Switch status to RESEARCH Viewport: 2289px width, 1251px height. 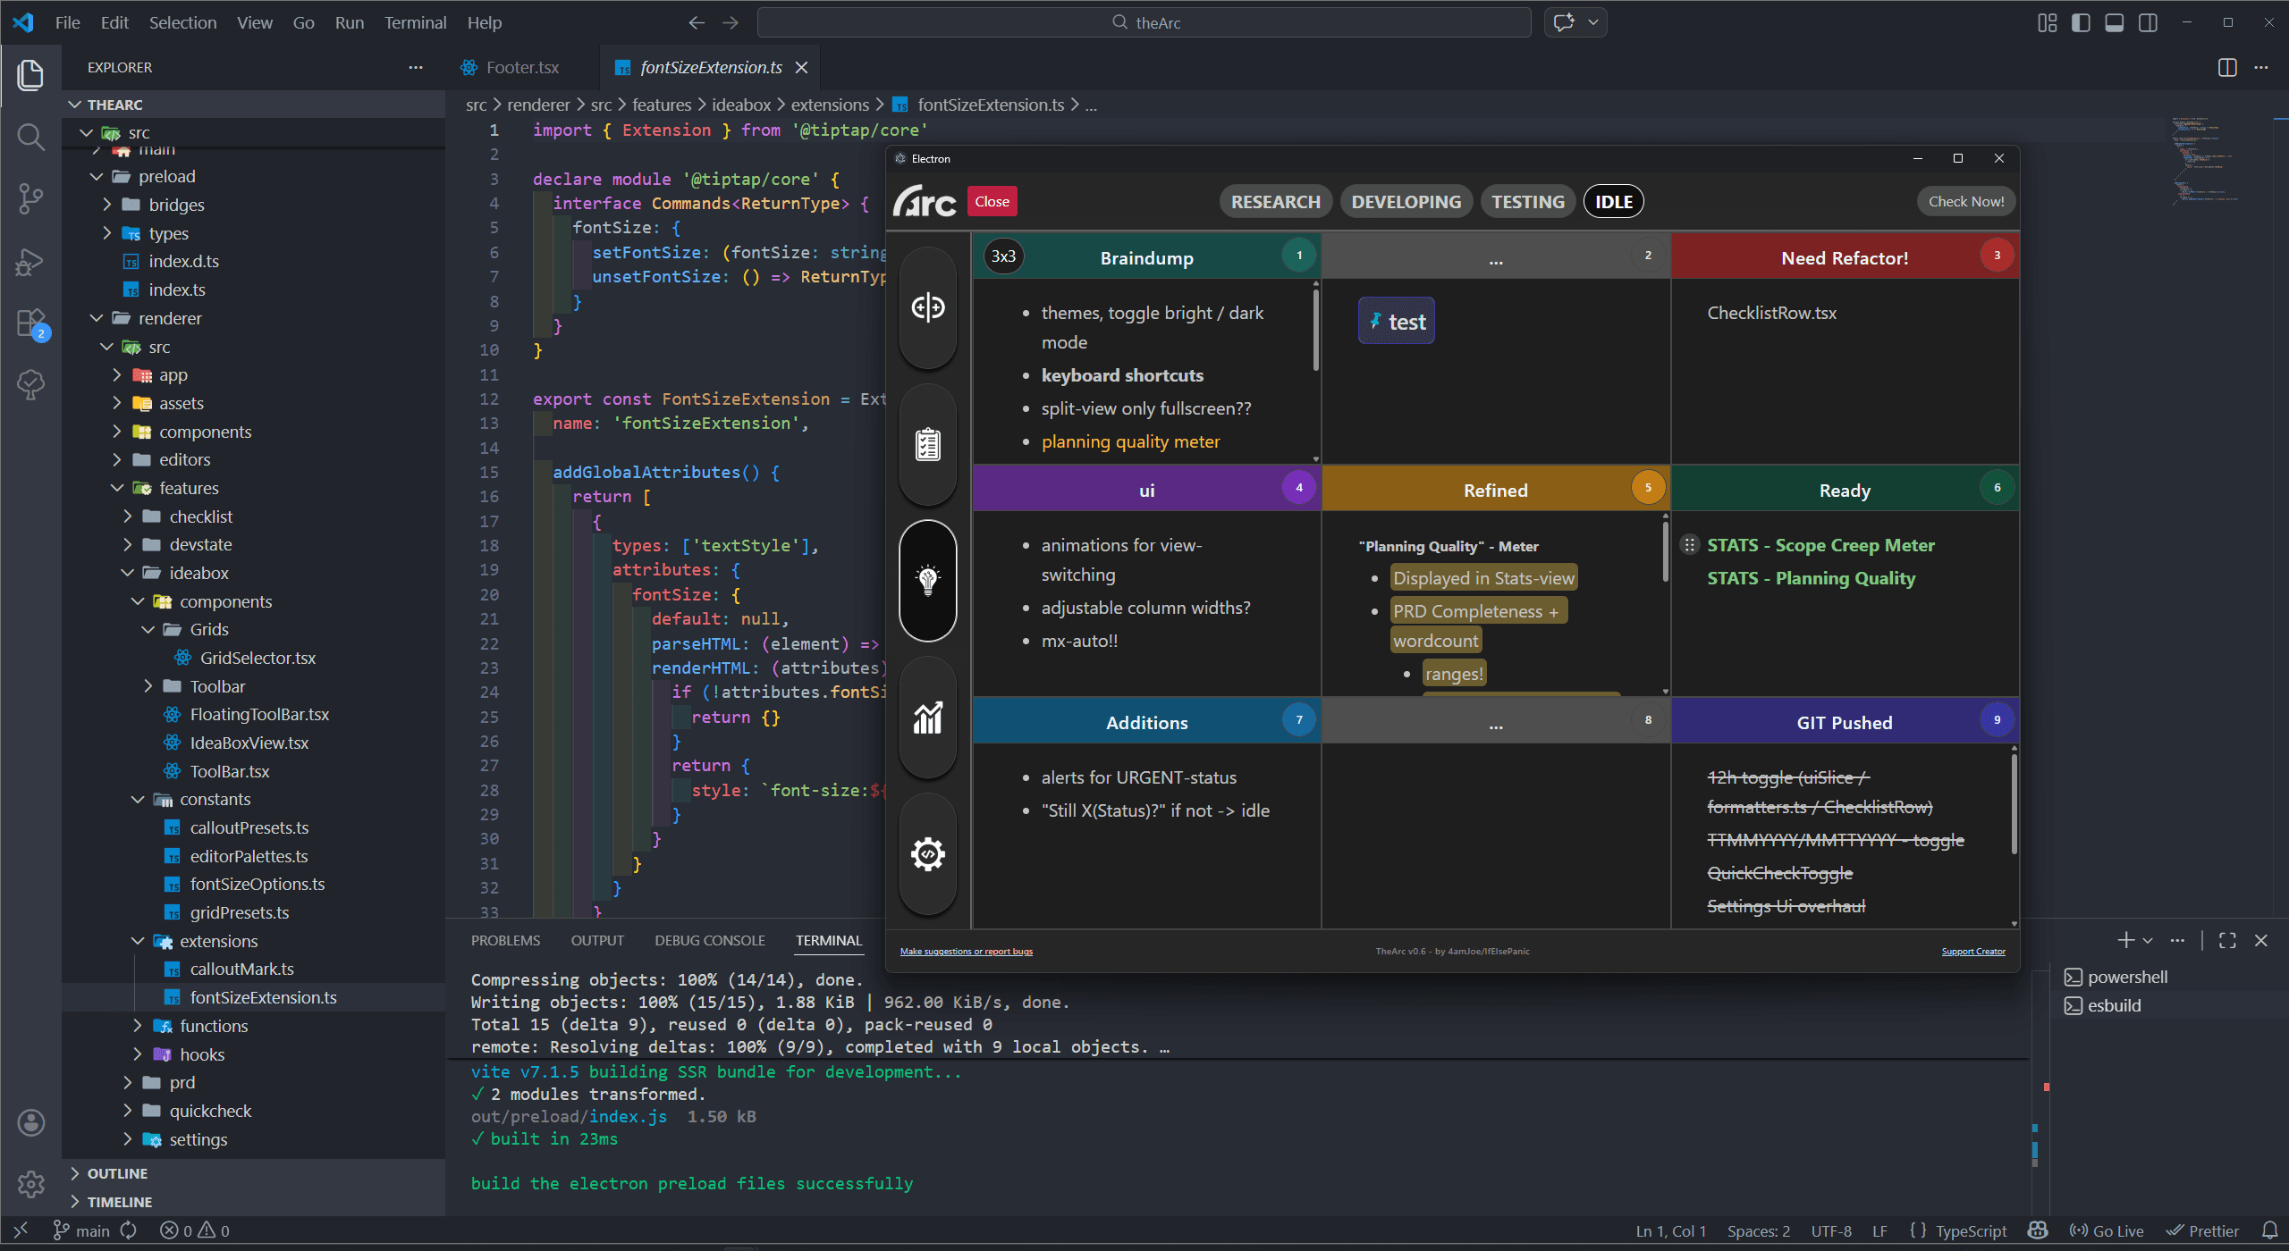point(1275,202)
